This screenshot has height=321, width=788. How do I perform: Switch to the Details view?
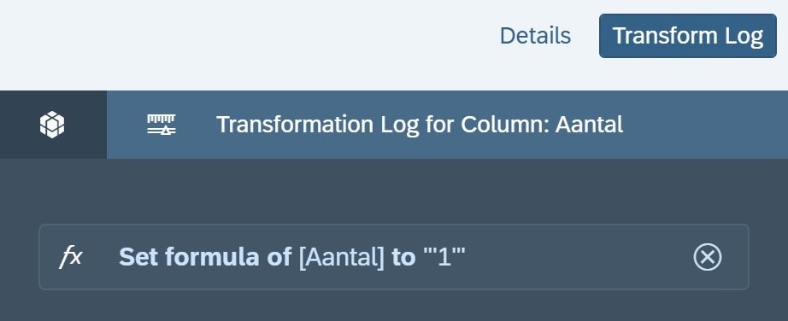point(535,36)
